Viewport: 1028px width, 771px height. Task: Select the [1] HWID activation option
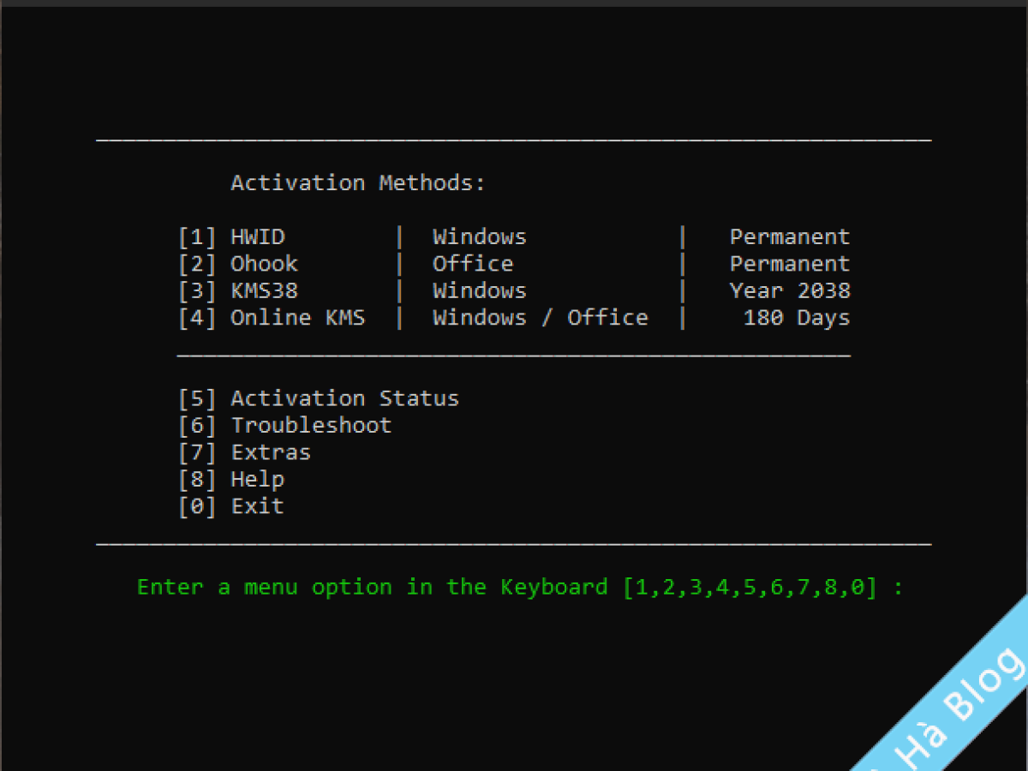pyautogui.click(x=231, y=237)
